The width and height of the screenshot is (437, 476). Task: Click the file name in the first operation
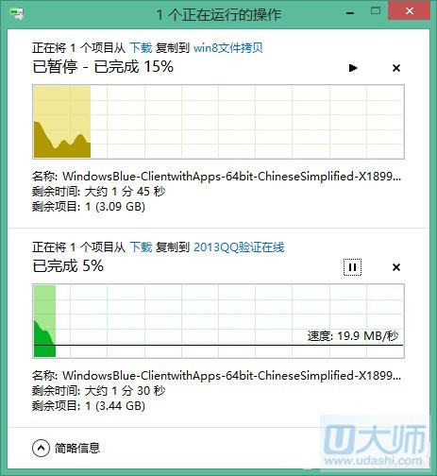(231, 177)
